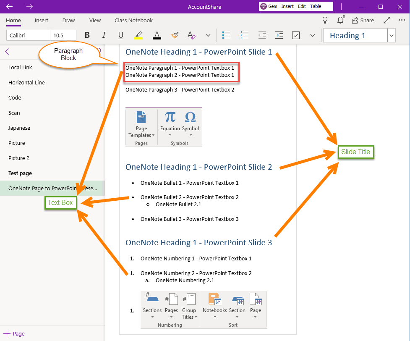Open the Local Link page
This screenshot has height=341, width=410.
52,68
